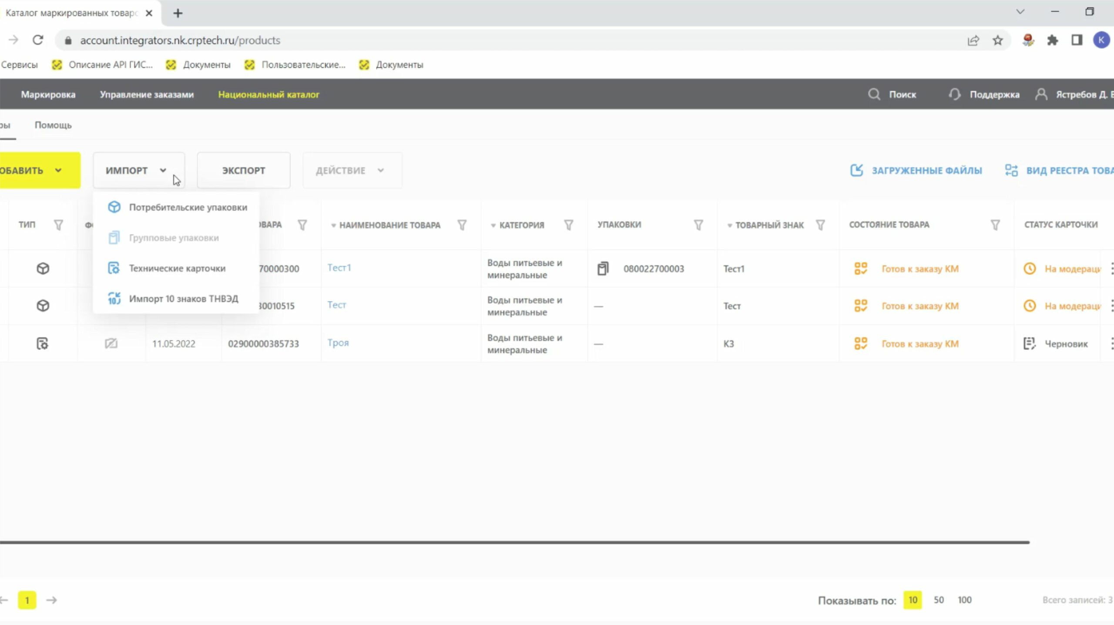1114x625 pixels.
Task: Open the ДЕЙСТВИЕ dropdown
Action: pyautogui.click(x=352, y=170)
